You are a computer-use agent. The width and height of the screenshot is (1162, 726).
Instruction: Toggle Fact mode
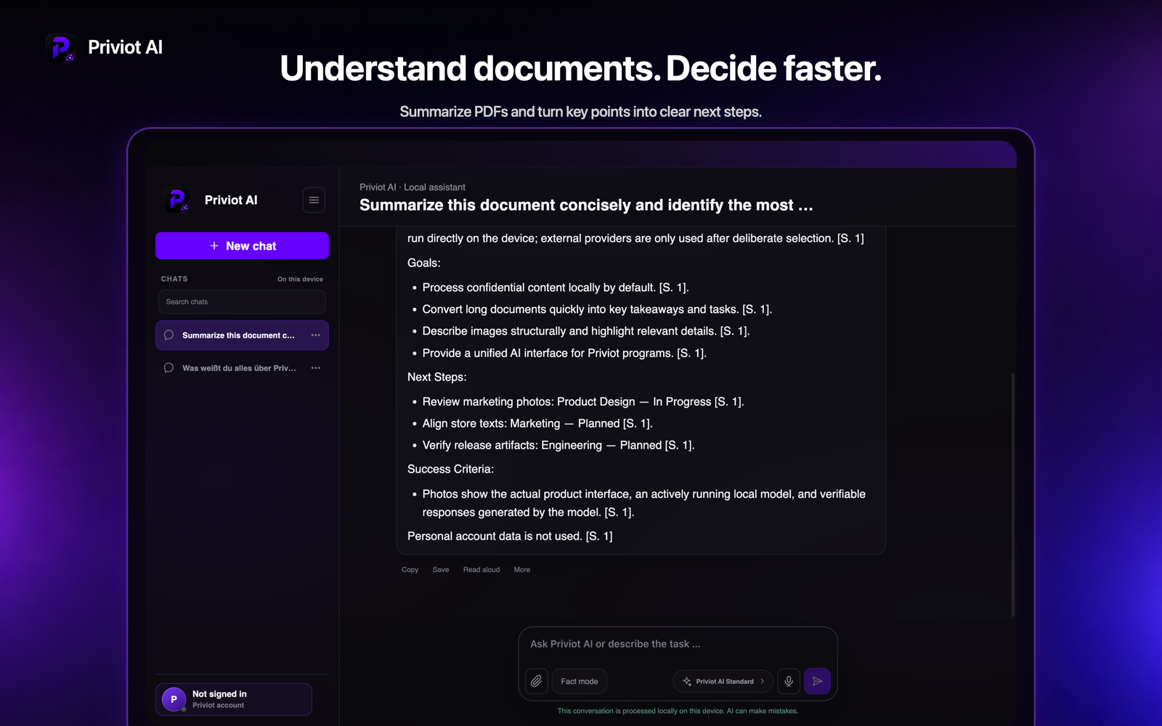click(580, 681)
